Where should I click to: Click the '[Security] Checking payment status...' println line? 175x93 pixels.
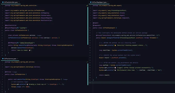pos(123,45)
